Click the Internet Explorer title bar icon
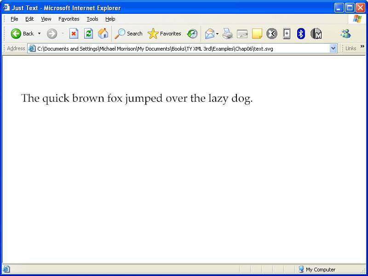 click(x=6, y=7)
